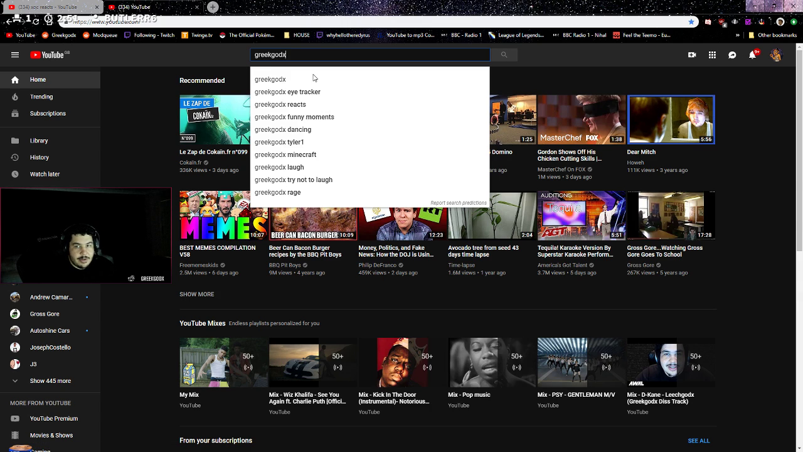The width and height of the screenshot is (803, 452).
Task: Open D-Kane Leechgodx mix
Action: click(671, 362)
